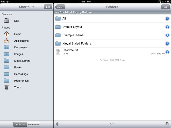Click the Default Layout folder icon
171x128 pixels.
58,27
